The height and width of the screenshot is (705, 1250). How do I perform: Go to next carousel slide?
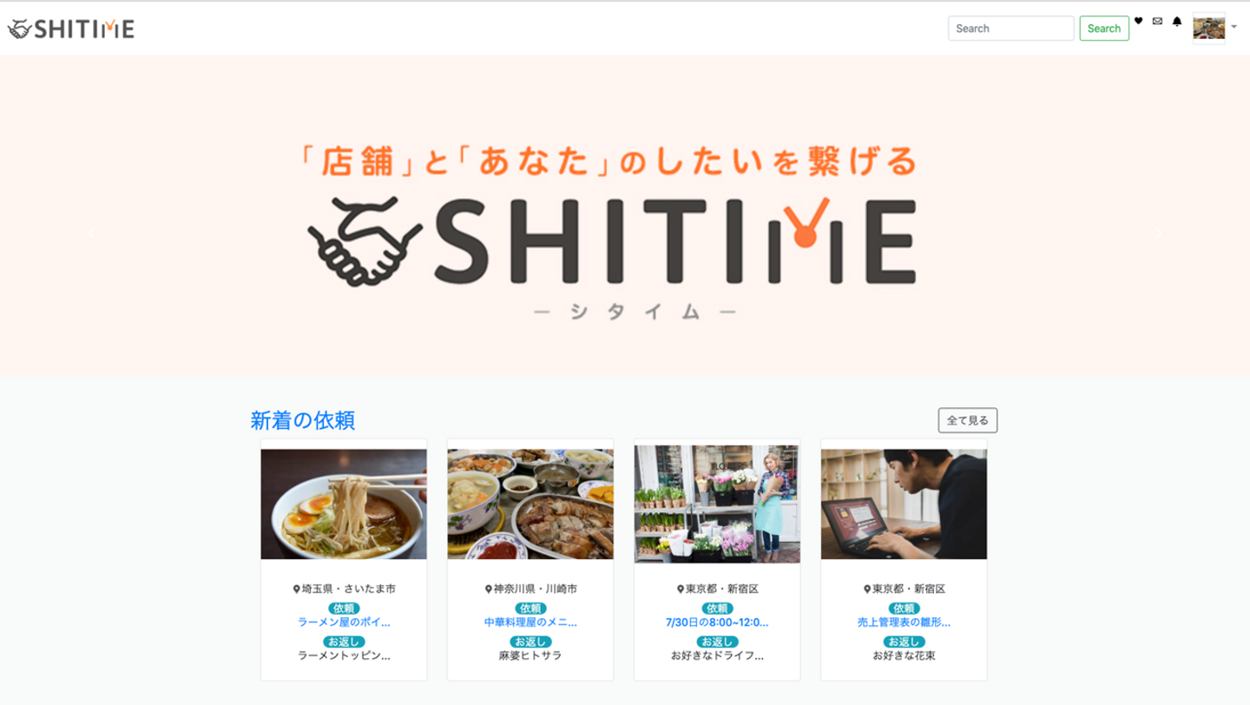pos(1156,234)
